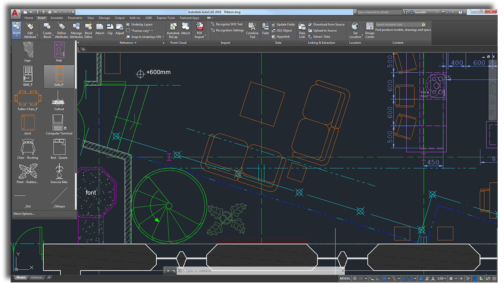
Task: Click the command line input
Action: [260, 271]
